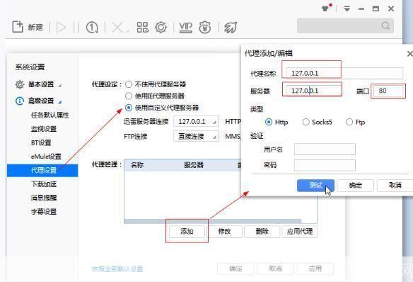This screenshot has width=413, height=282.
Task: Click the 服务器 column header in proxy list
Action: (x=194, y=165)
